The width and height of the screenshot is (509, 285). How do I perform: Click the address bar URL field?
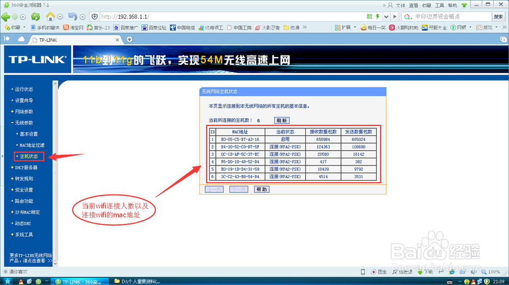(x=232, y=17)
